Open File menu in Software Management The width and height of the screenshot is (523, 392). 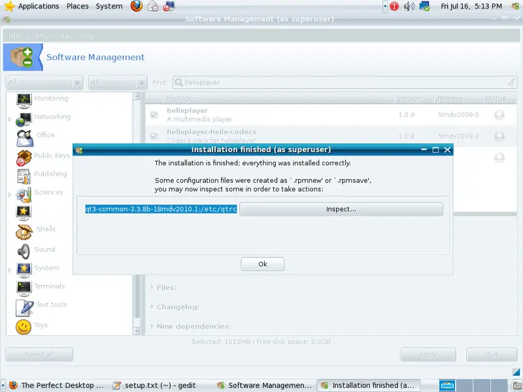[13, 35]
